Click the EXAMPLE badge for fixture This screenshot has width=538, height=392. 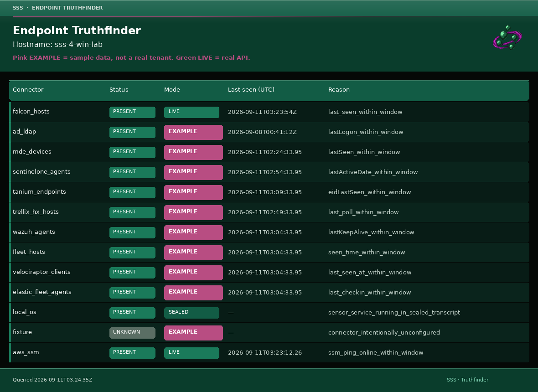193,333
